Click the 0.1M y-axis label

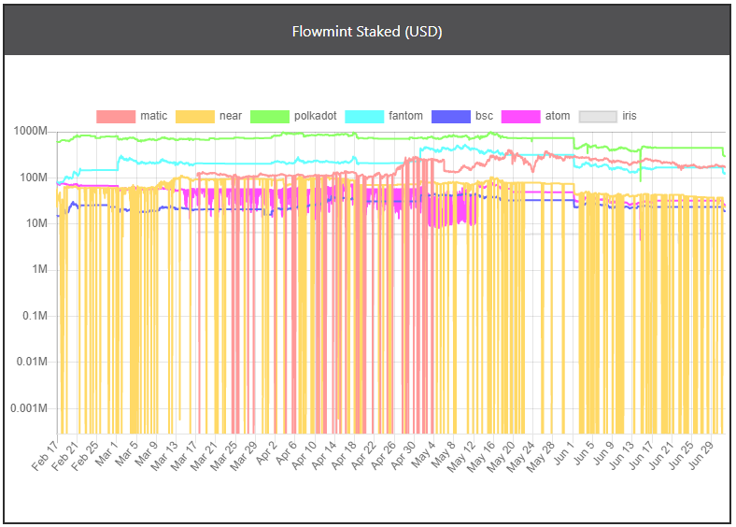pos(35,316)
